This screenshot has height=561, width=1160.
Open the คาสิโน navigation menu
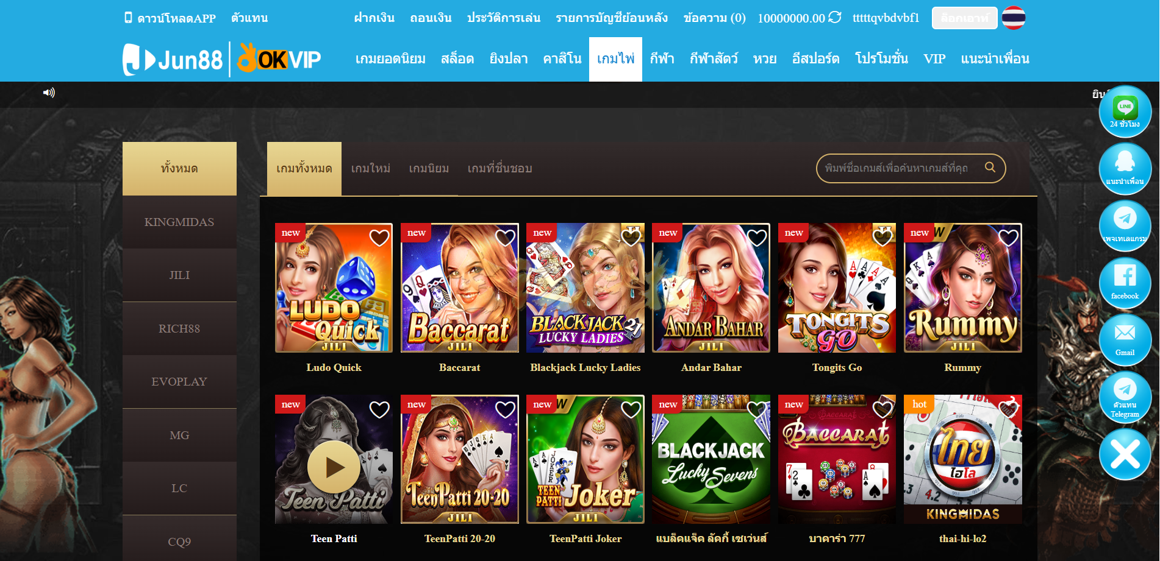(x=562, y=59)
